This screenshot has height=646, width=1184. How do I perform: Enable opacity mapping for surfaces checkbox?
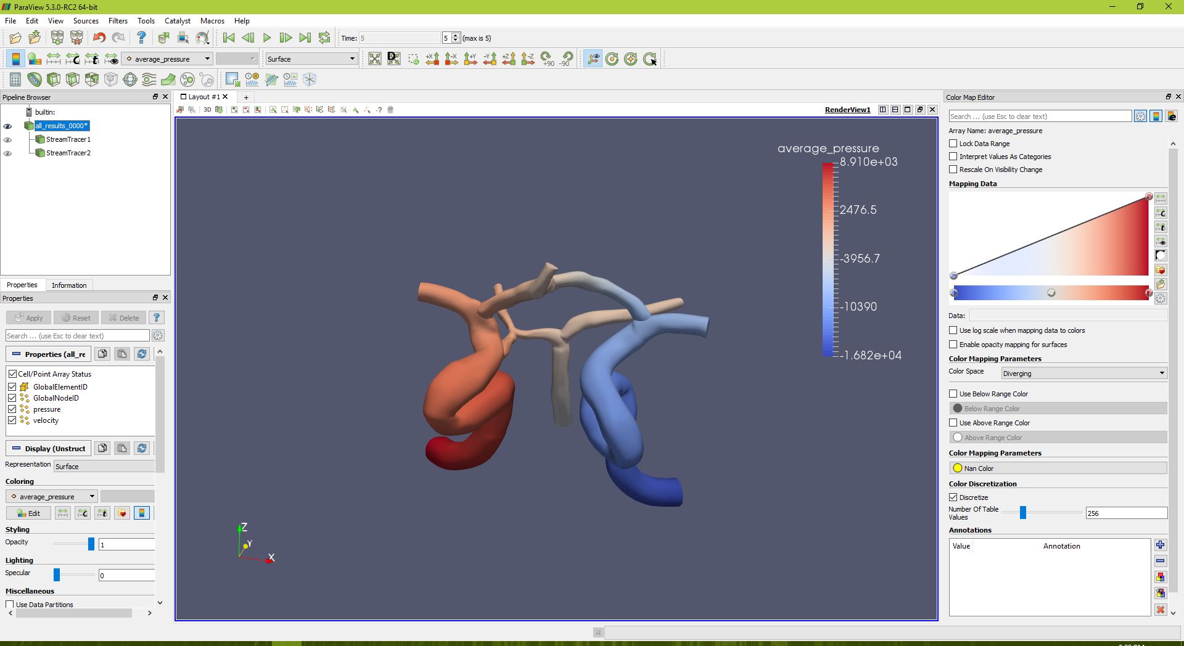pyautogui.click(x=953, y=345)
